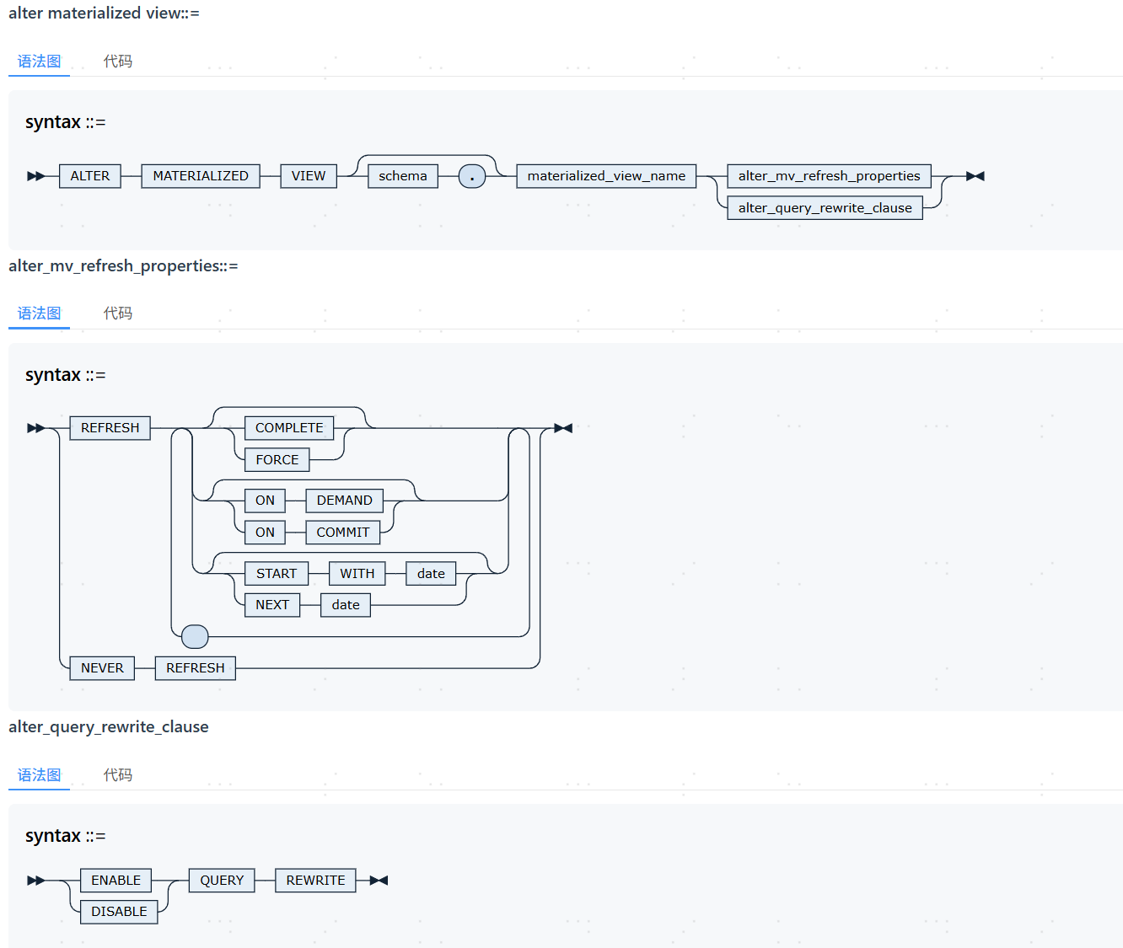The height and width of the screenshot is (948, 1123).
Task: Click the ON box before COMMIT
Action: (265, 533)
